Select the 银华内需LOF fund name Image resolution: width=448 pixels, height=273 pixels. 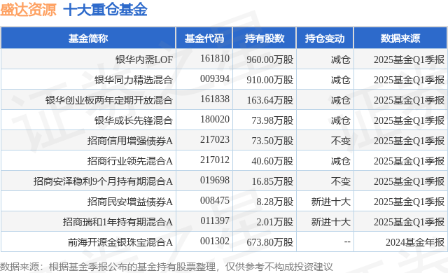point(144,59)
